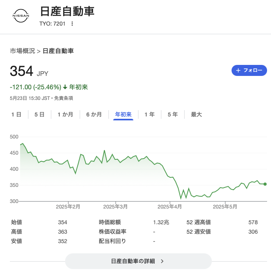Click the 日産自動車 page title
Screen dimensions: 271x273
pos(67,11)
